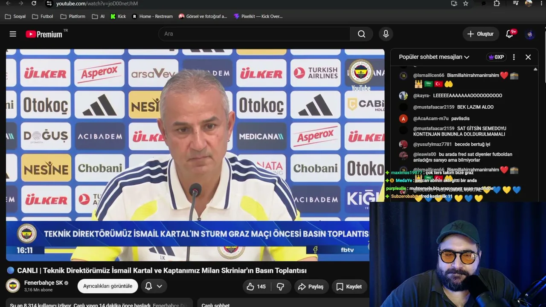Go back using the browser back arrow

pos(8,3)
